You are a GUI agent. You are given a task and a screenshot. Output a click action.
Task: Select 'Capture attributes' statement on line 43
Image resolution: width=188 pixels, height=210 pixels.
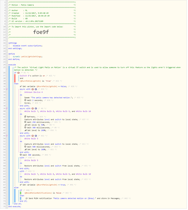point(51,120)
